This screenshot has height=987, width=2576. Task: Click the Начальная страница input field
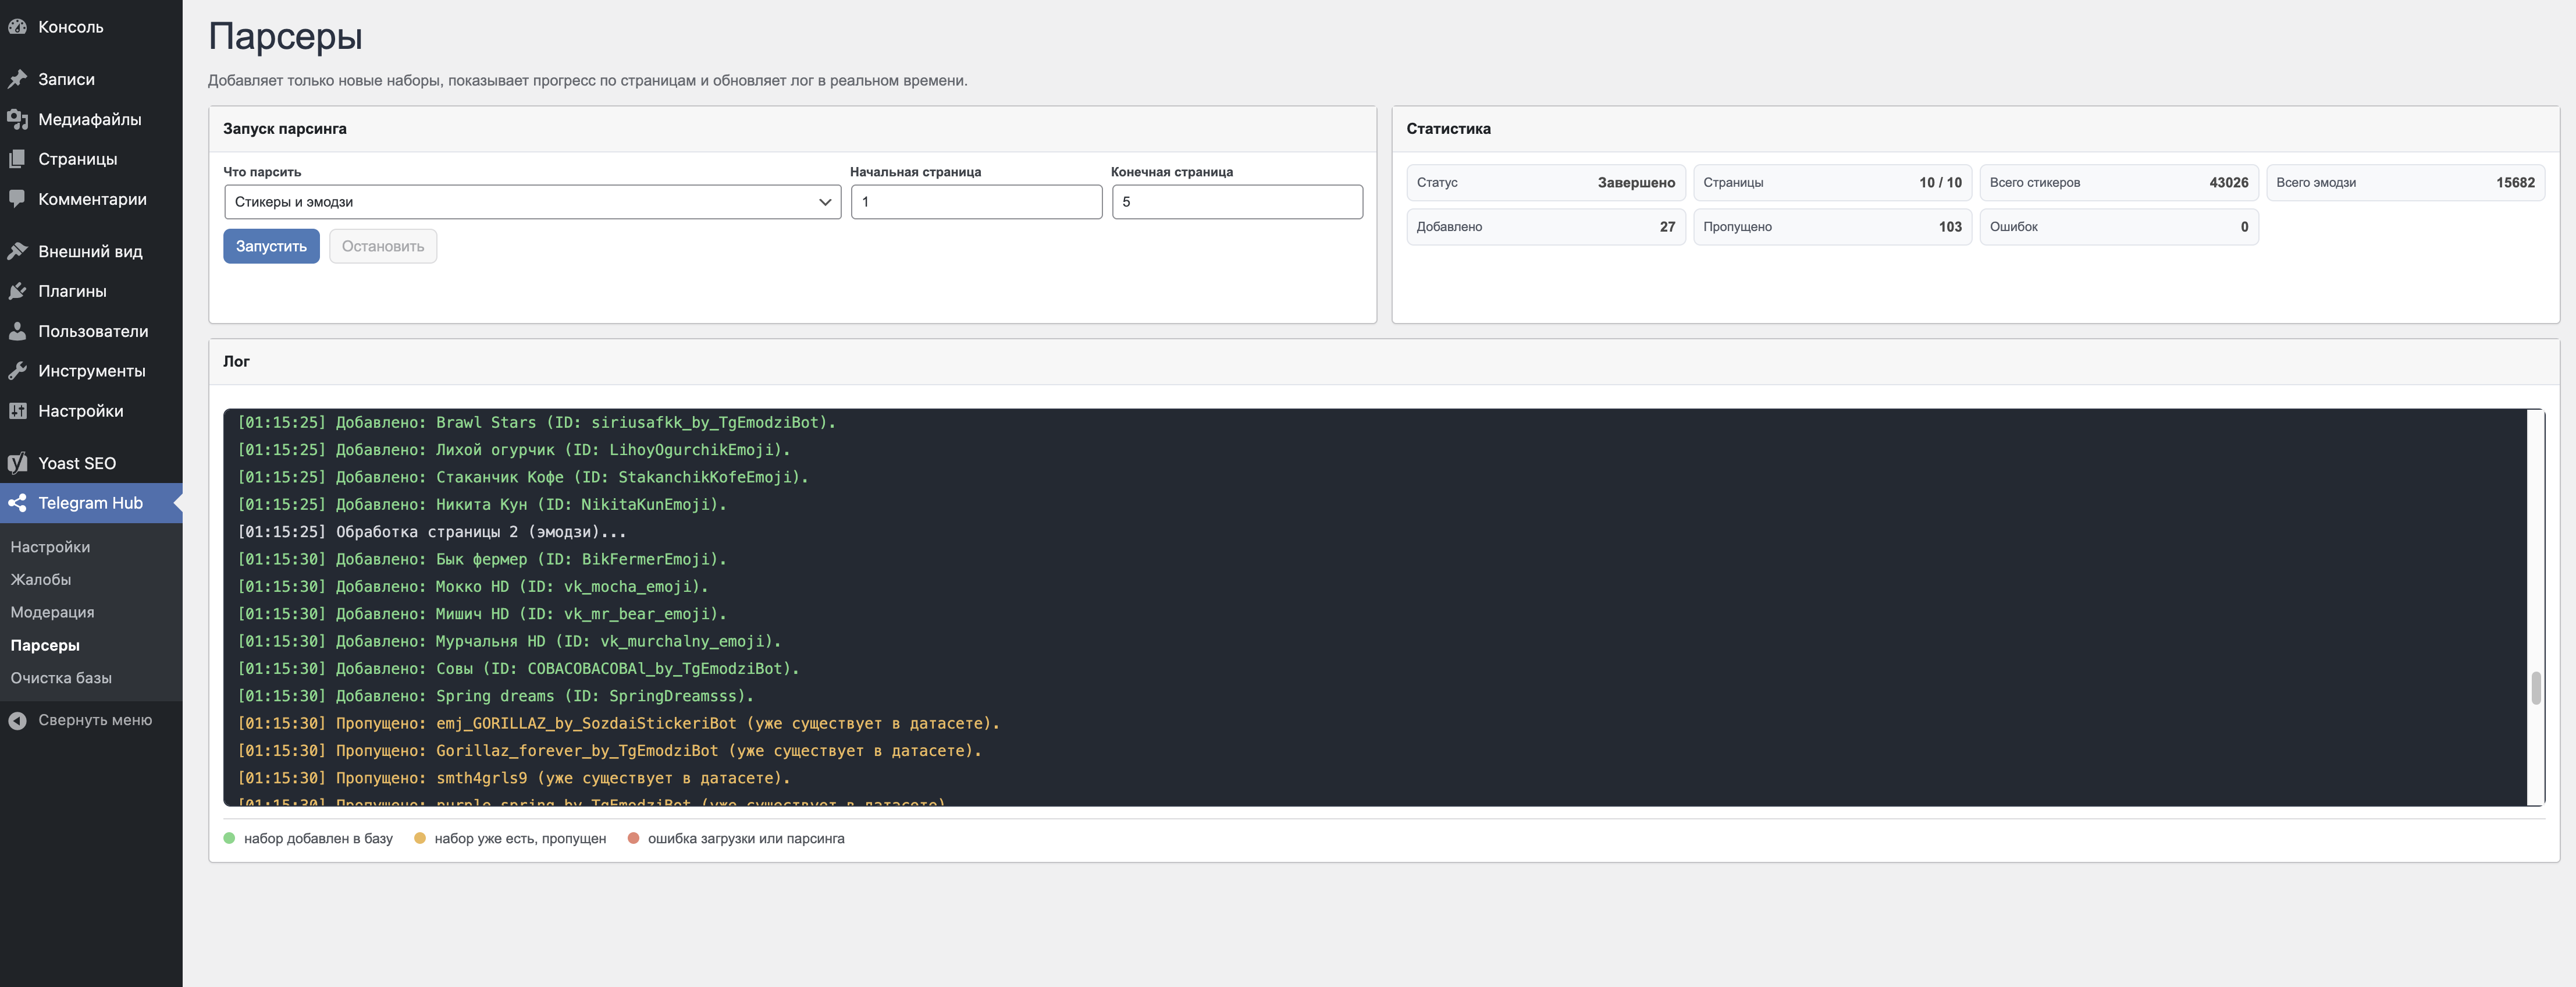tap(976, 202)
